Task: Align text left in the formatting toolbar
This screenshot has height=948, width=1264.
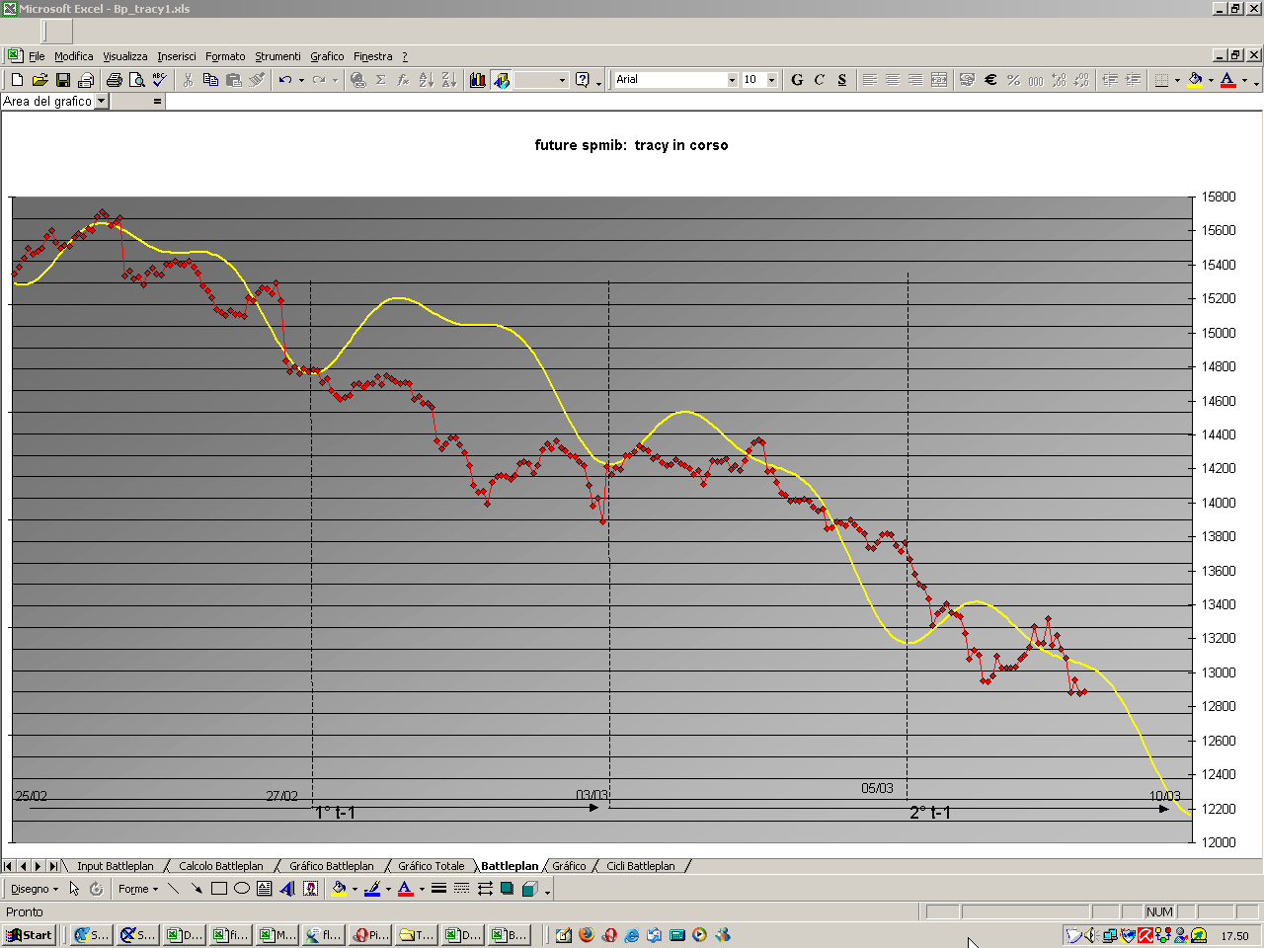Action: (870, 80)
